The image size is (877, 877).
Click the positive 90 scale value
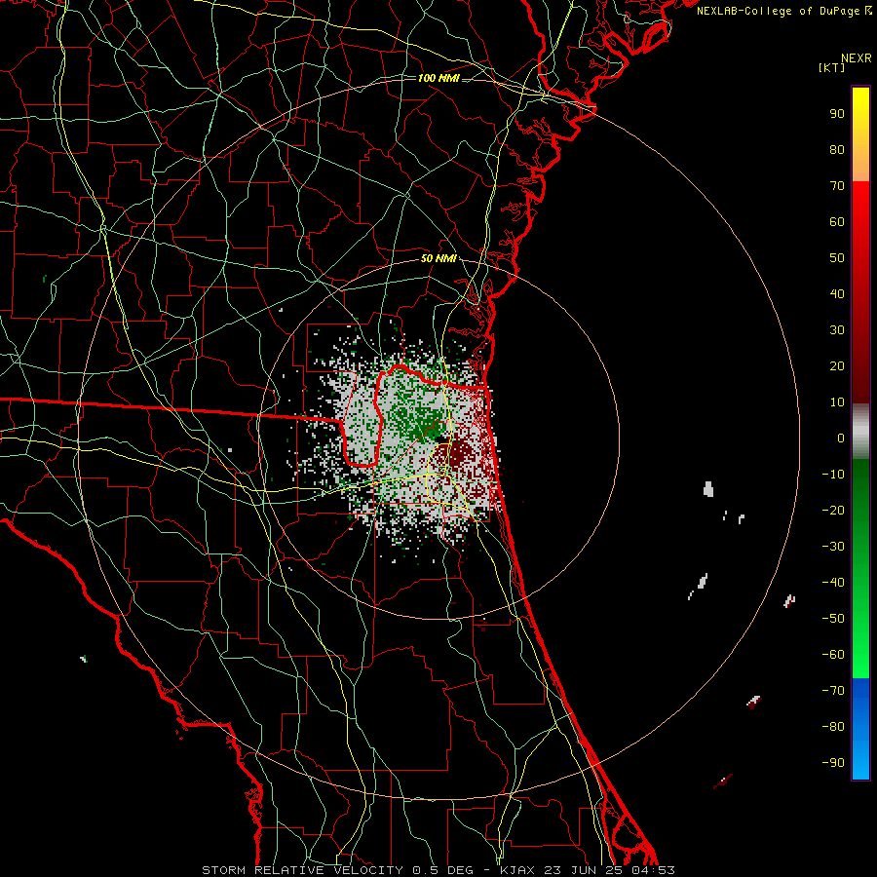pyautogui.click(x=837, y=114)
